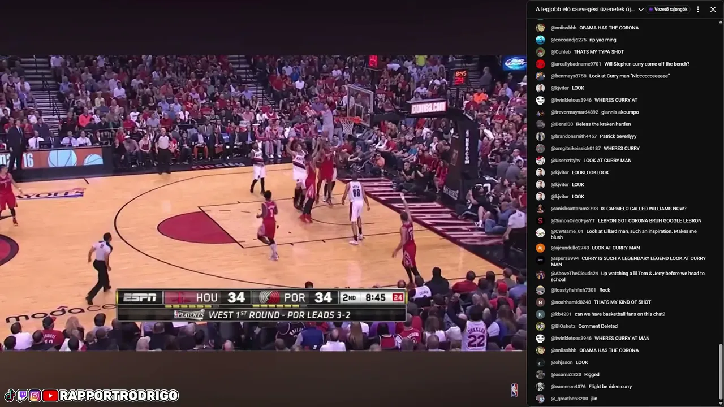The height and width of the screenshot is (407, 724).
Task: Click the username @cameron4076
Action: tap(568, 387)
